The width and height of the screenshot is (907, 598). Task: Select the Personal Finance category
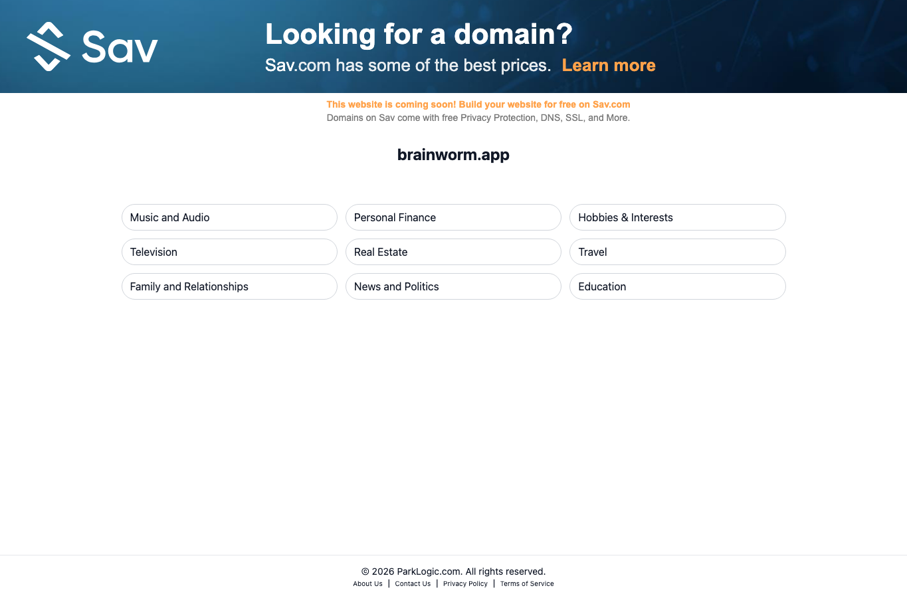coord(453,217)
